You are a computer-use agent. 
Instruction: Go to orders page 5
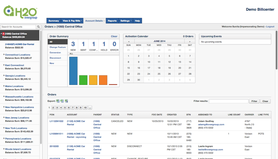point(65,107)
